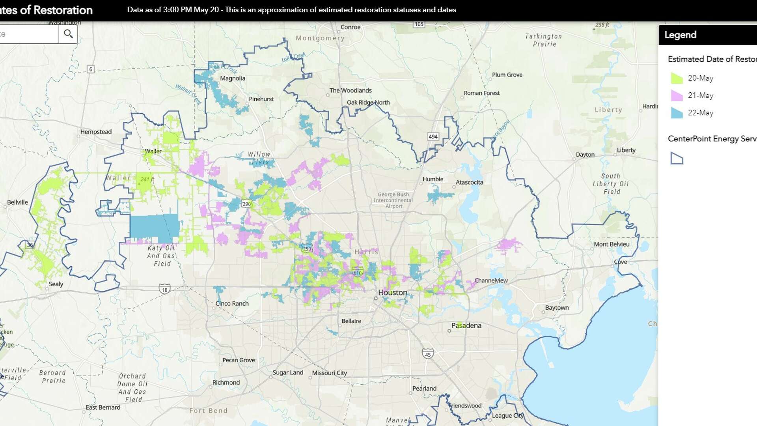Click the Estimated Date of Restoration legend heading

pos(710,59)
